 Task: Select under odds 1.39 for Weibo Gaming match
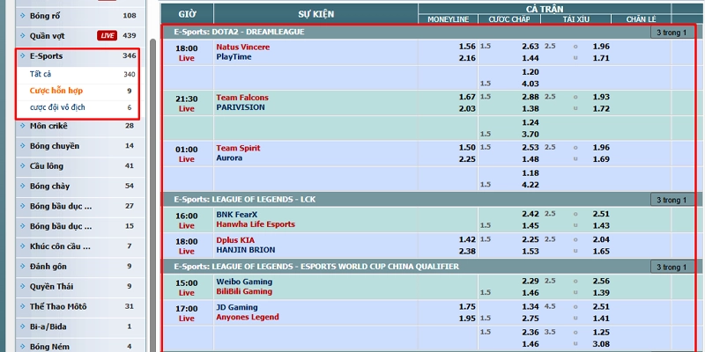pos(601,293)
